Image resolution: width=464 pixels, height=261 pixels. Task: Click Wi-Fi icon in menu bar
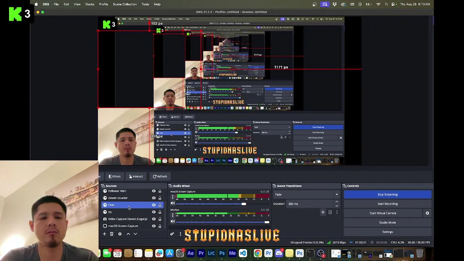click(x=378, y=4)
